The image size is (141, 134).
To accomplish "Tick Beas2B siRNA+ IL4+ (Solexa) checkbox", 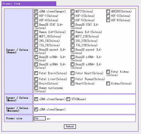I will pyautogui.click(x=36, y=64).
